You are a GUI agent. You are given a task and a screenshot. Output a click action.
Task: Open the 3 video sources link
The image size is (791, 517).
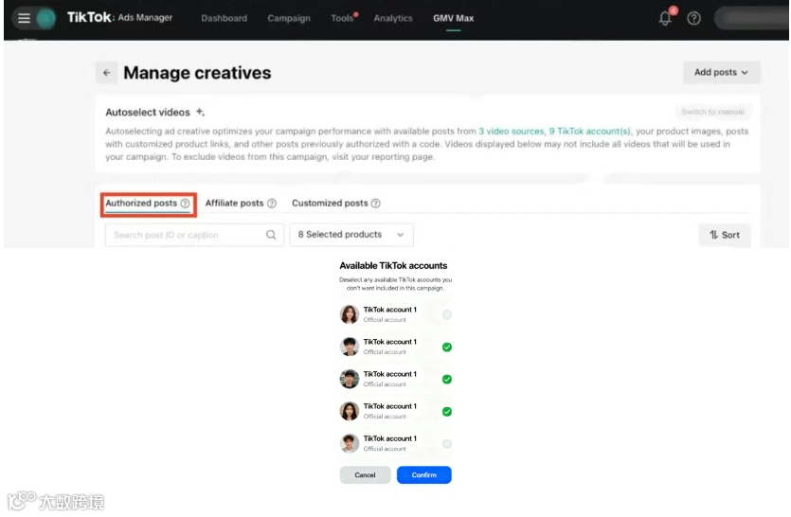pyautogui.click(x=511, y=131)
